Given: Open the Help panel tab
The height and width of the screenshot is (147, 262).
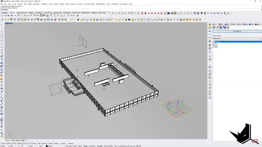Looking at the screenshot, I should tap(245, 24).
